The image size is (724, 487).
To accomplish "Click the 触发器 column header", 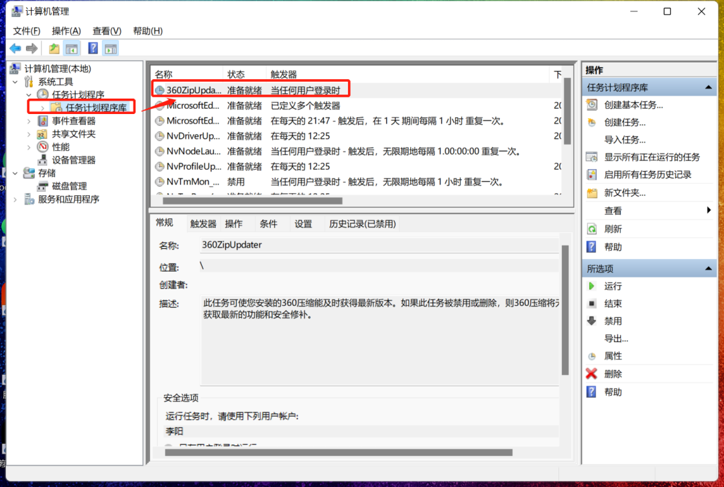I will [408, 74].
